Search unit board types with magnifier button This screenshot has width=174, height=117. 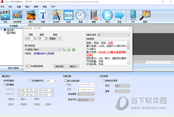(x=64, y=49)
